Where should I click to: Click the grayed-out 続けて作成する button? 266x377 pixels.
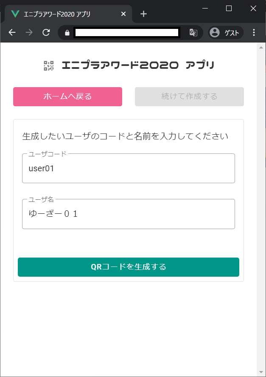pos(189,96)
